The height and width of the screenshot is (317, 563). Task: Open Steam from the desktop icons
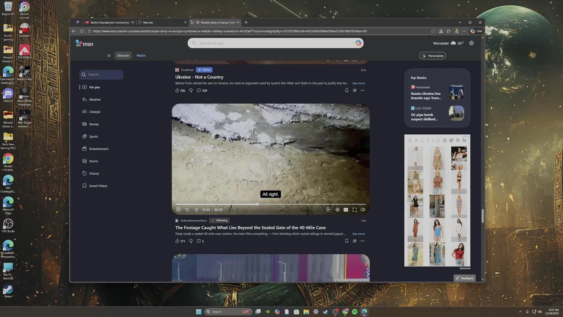point(8,291)
